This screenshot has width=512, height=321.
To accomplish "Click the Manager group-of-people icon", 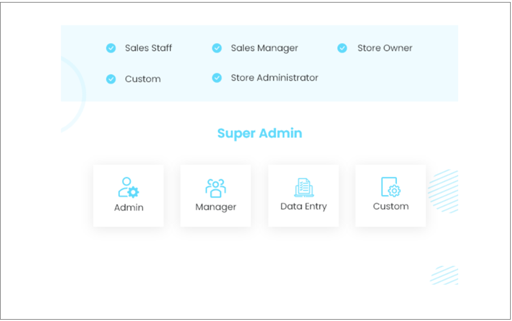I will [x=216, y=187].
